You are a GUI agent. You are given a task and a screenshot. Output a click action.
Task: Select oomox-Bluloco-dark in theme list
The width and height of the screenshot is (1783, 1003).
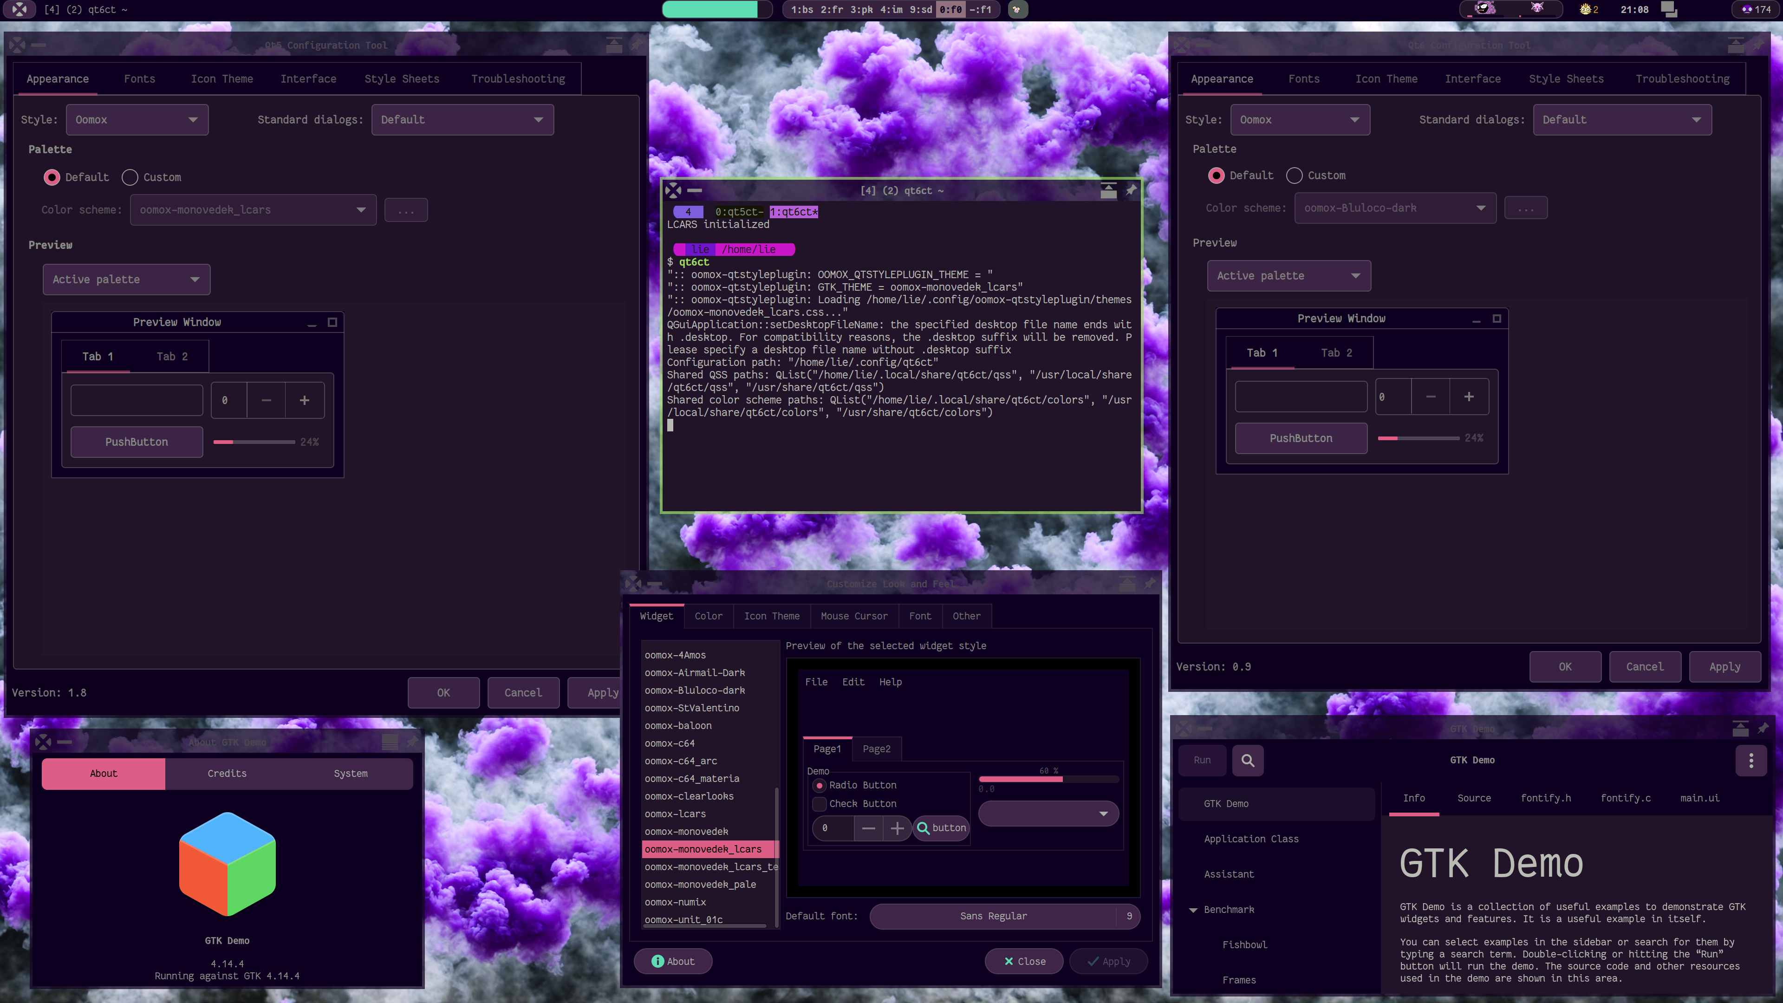[695, 690]
